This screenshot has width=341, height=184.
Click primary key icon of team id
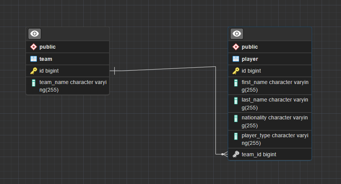33,71
